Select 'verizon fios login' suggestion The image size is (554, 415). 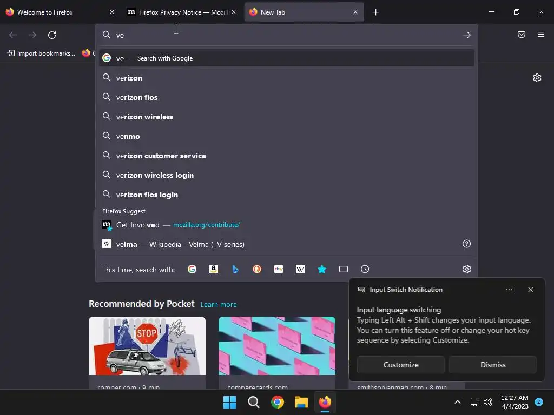287,195
